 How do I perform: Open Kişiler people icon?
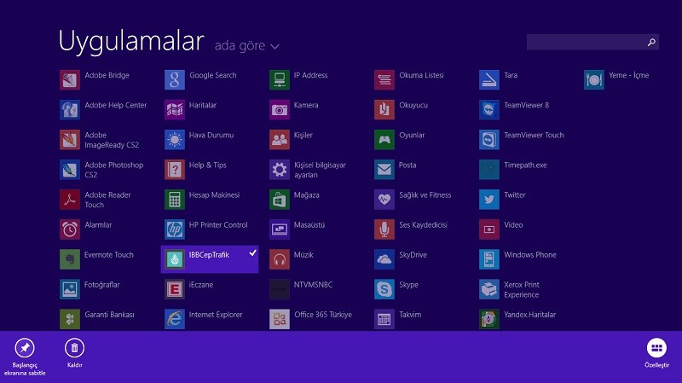pos(280,140)
